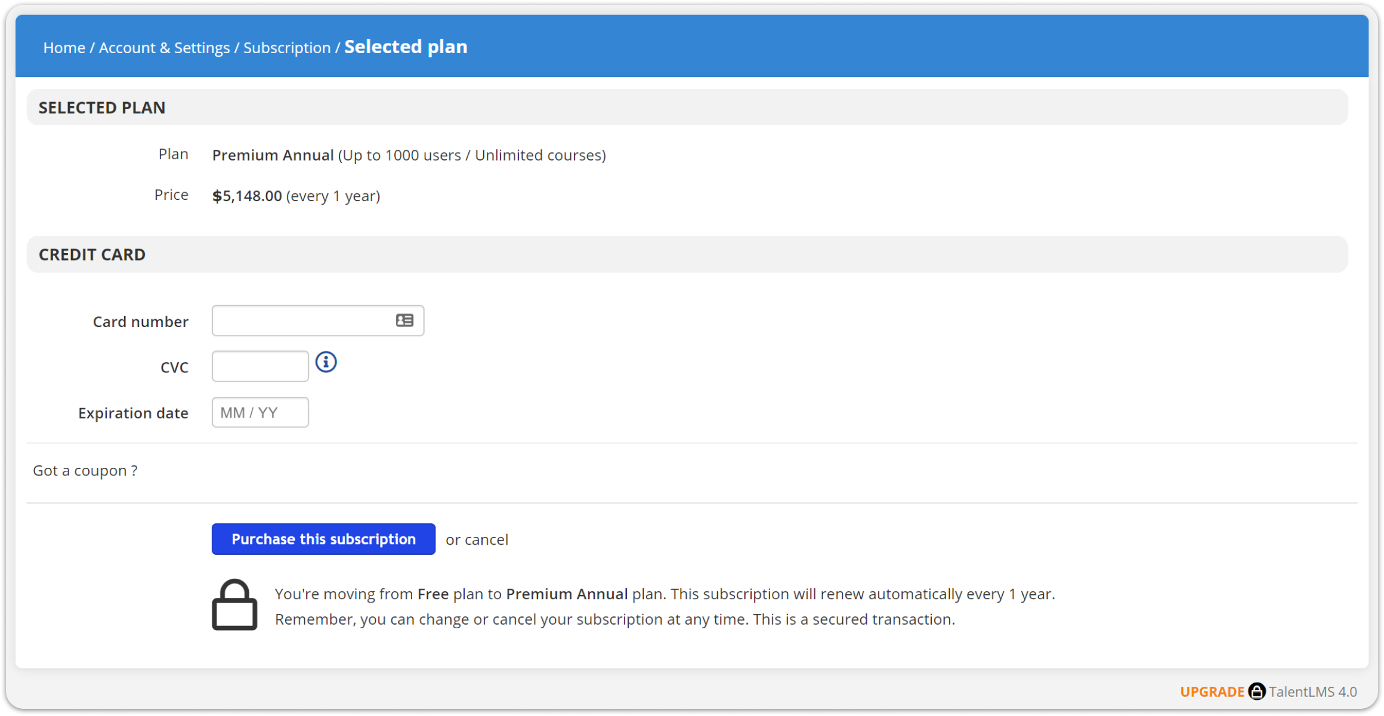Click the cancel link next to purchase
The width and height of the screenshot is (1384, 716).
pyautogui.click(x=486, y=539)
